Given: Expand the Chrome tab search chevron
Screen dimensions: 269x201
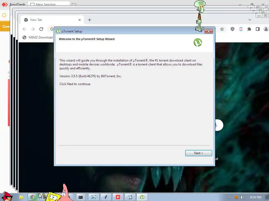Looking at the screenshot, I should 250,20.
